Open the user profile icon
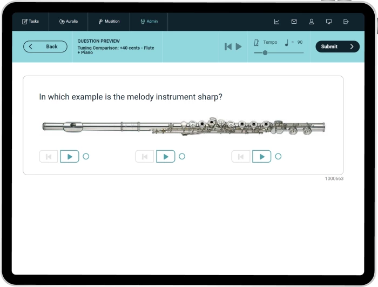Image resolution: width=378 pixels, height=287 pixels. (312, 22)
